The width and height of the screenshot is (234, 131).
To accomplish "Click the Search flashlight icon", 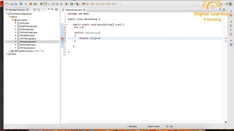I will pyautogui.click(x=92, y=4).
